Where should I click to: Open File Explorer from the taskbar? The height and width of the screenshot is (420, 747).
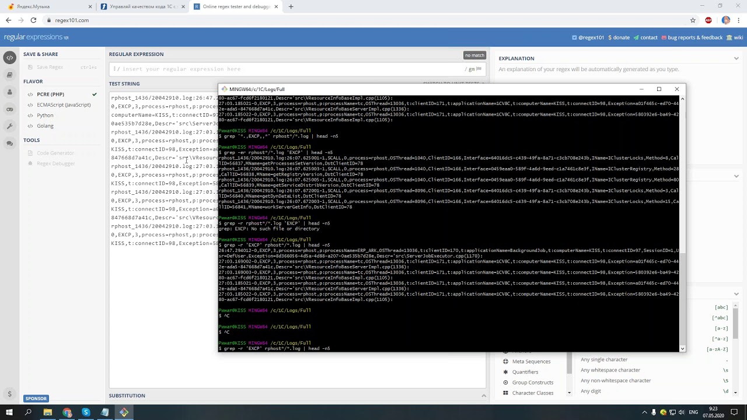(x=48, y=412)
